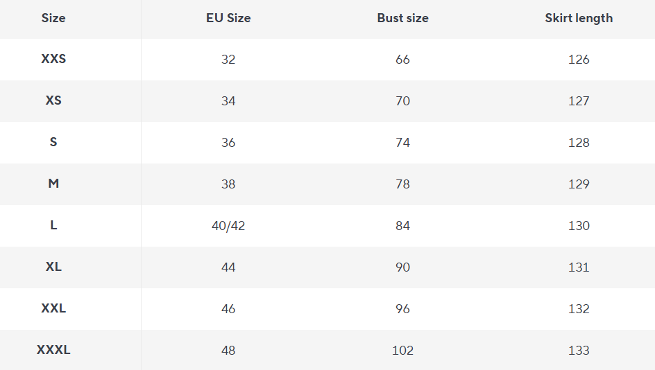Click bust size 78 cell

pyautogui.click(x=402, y=184)
